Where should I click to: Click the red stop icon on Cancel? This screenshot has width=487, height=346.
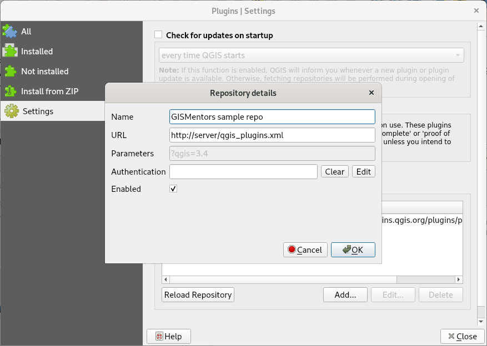(292, 250)
